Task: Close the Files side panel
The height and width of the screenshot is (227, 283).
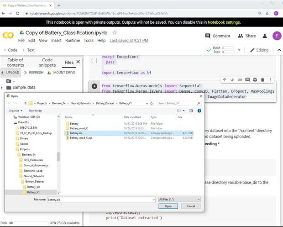Action: point(78,62)
